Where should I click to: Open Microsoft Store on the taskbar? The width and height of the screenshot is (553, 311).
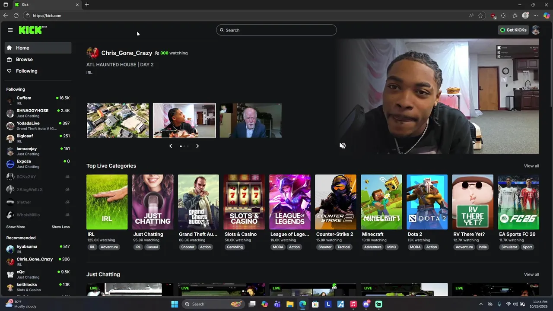(315, 304)
